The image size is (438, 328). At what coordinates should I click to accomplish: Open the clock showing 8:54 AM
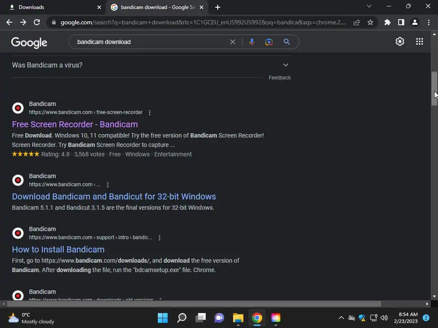(405, 318)
